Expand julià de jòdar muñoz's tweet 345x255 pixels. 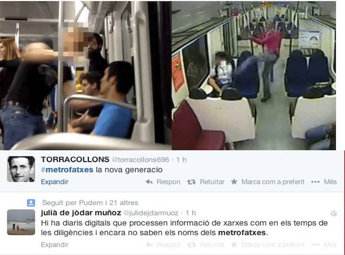pyautogui.click(x=55, y=245)
